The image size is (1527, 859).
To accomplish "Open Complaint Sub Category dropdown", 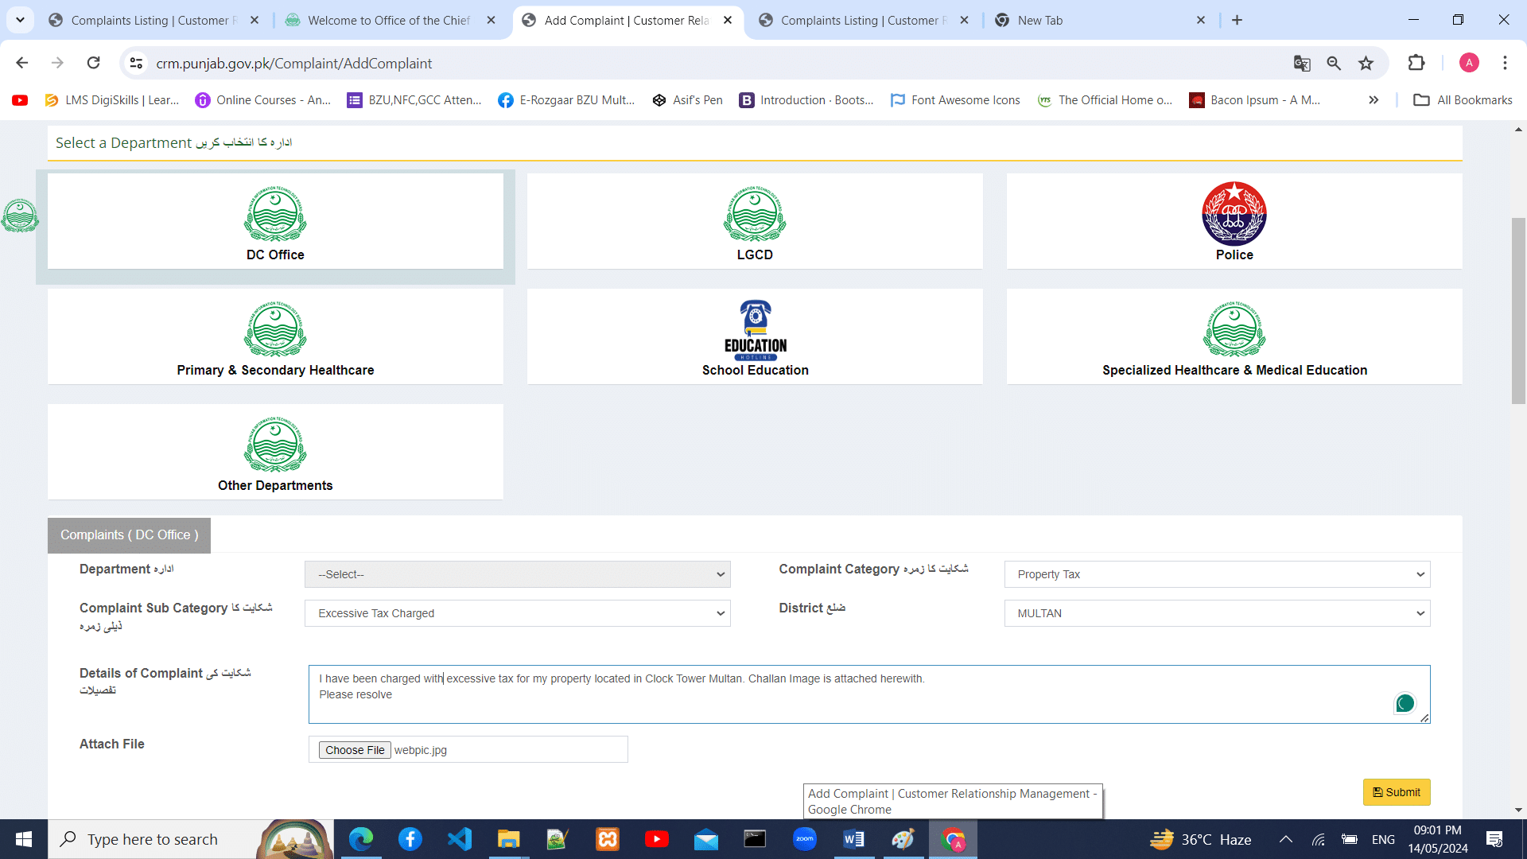I will click(x=517, y=613).
